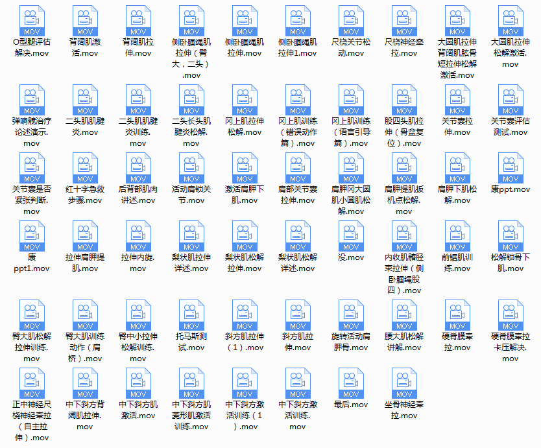Click file name 梨状肌松解拉伸.mov
Viewport: 541px width, 448px height.
tap(245, 263)
